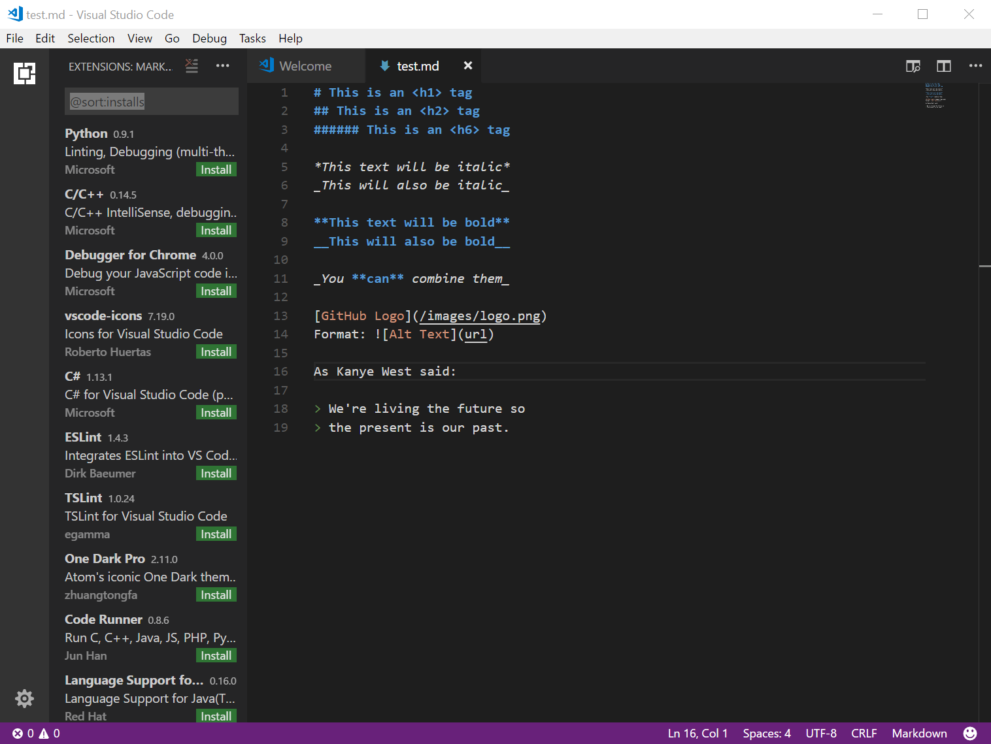The image size is (991, 744).
Task: Click the minimap preview in editor
Action: point(935,95)
